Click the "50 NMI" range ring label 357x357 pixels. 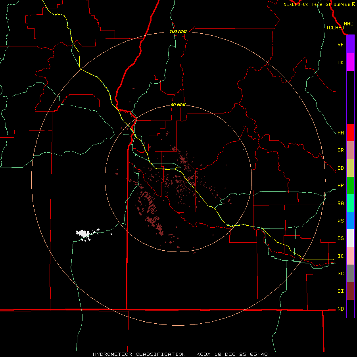178,105
